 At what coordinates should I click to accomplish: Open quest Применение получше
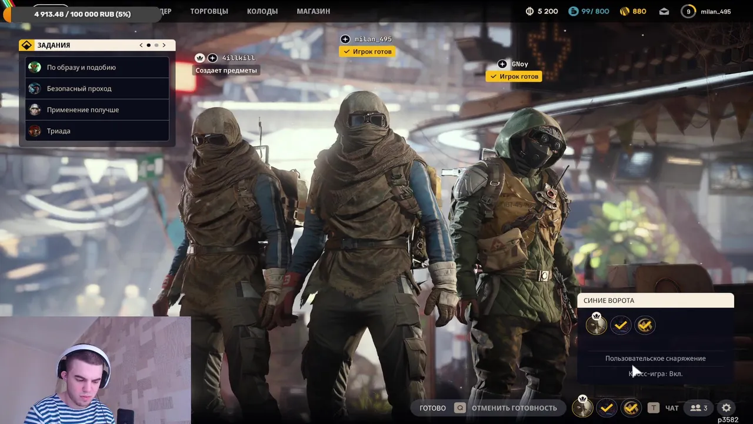tap(97, 110)
